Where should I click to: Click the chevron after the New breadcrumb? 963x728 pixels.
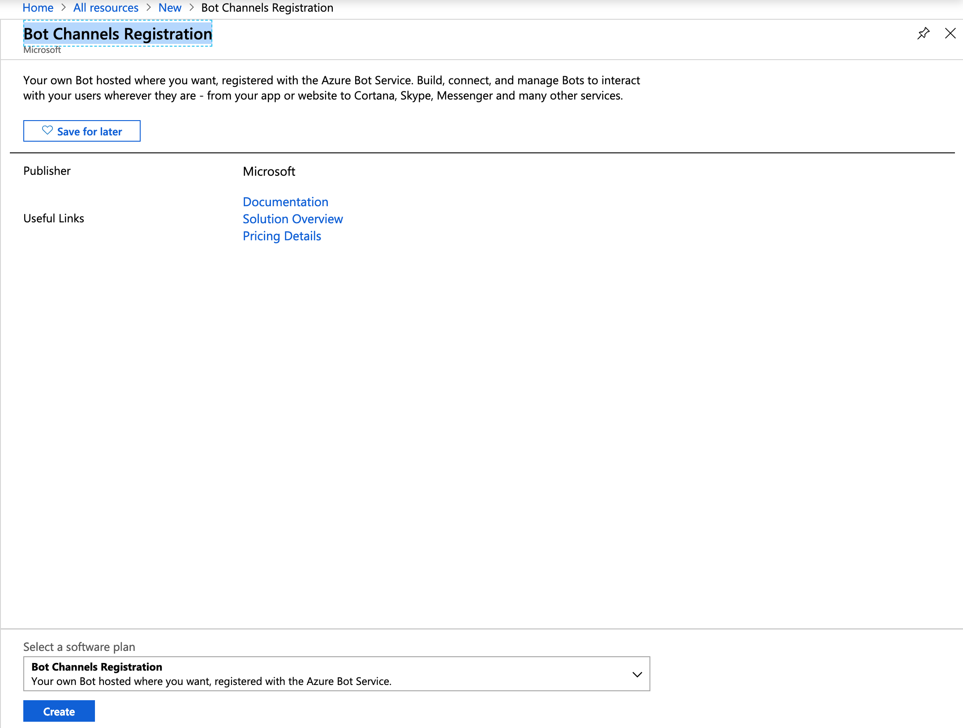coord(192,8)
